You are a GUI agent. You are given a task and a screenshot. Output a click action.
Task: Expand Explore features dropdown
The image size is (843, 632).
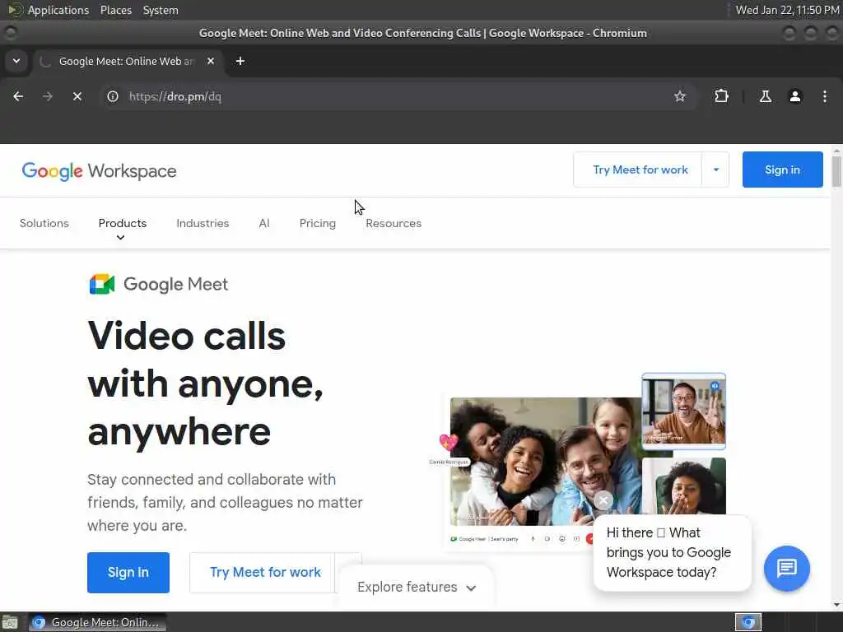point(417,587)
